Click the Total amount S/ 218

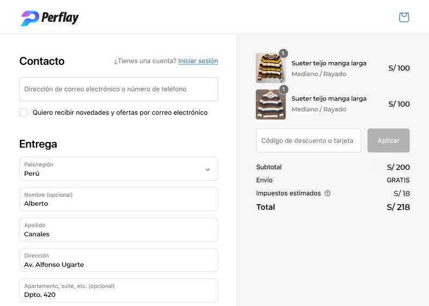point(398,207)
